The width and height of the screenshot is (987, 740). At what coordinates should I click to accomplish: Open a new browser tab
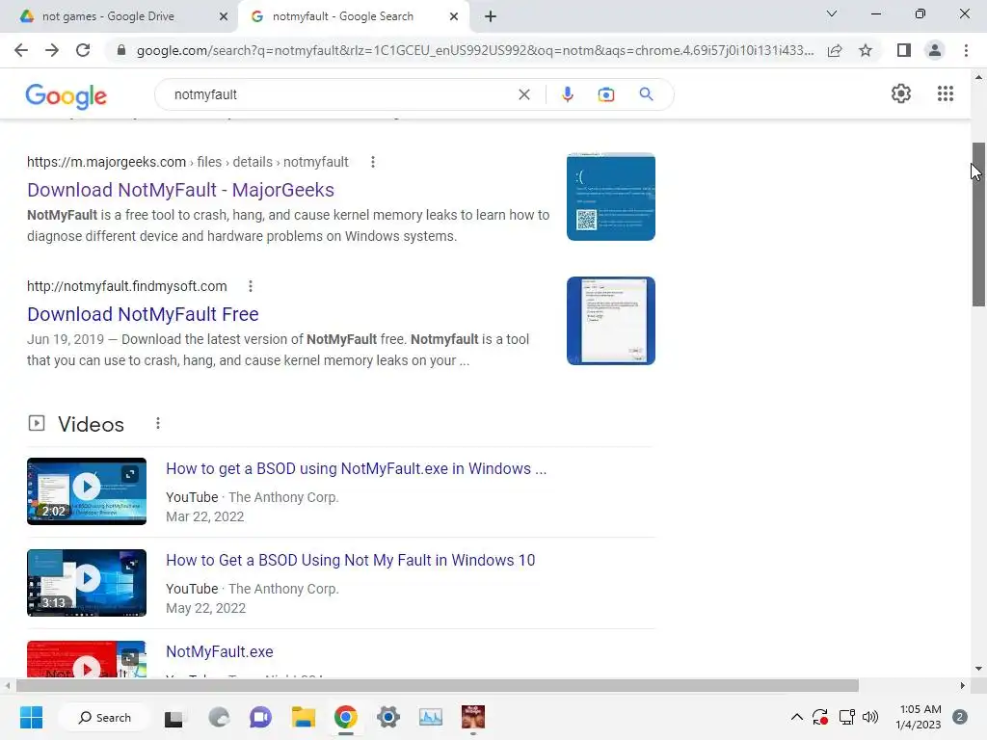click(x=491, y=16)
